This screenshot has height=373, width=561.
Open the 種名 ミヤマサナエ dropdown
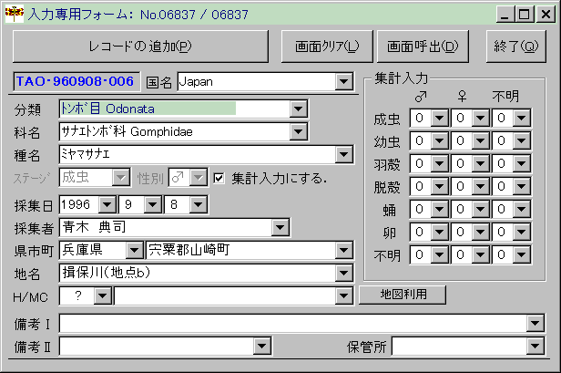343,155
